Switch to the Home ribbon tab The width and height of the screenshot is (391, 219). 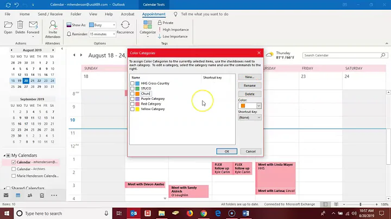click(24, 14)
